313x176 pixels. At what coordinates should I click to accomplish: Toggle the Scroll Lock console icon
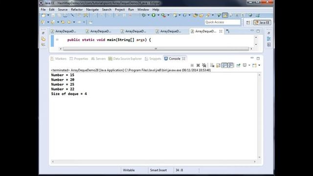coord(218,65)
